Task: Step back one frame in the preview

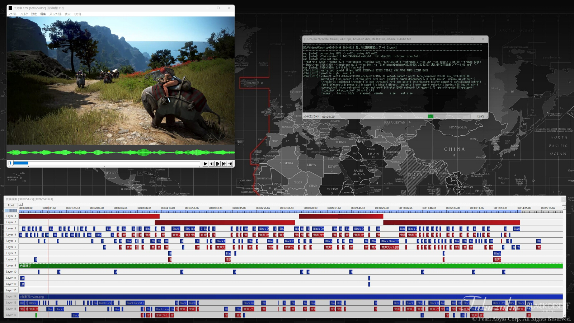Action: (x=212, y=164)
